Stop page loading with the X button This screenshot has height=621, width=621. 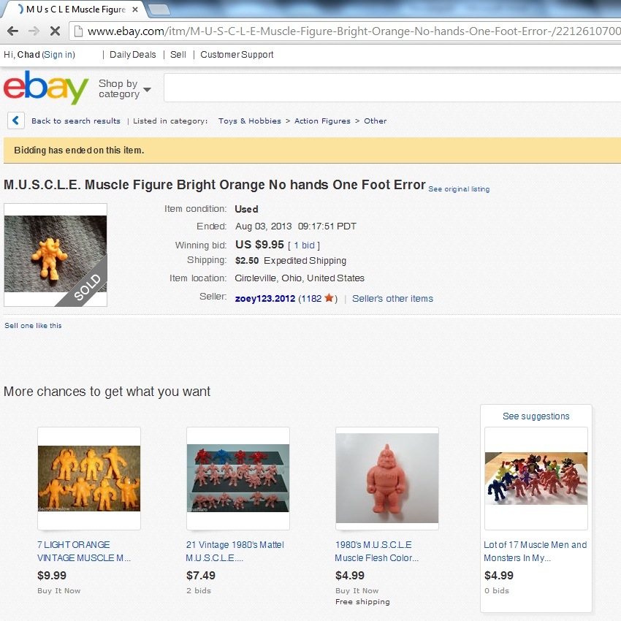click(x=55, y=31)
